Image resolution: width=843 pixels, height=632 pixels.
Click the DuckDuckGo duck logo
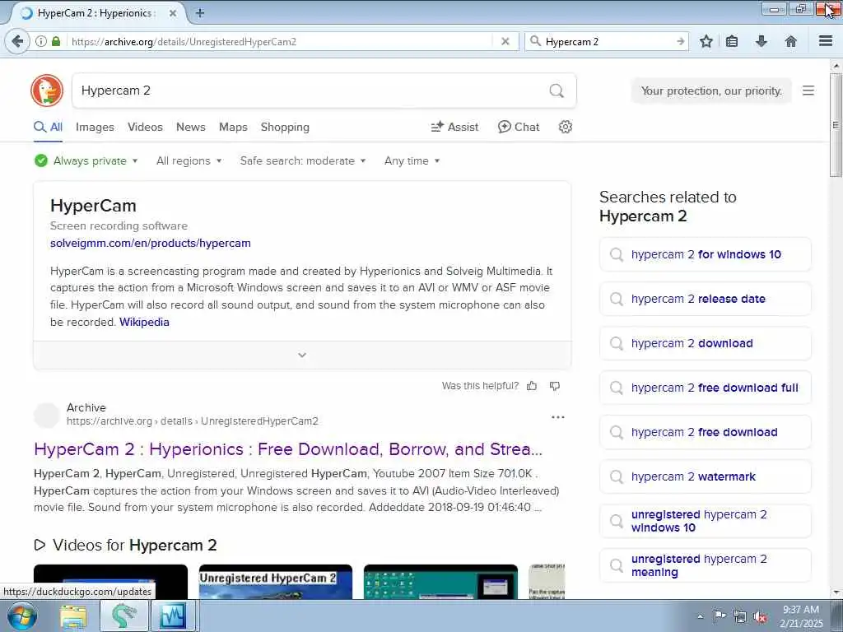[x=47, y=91]
